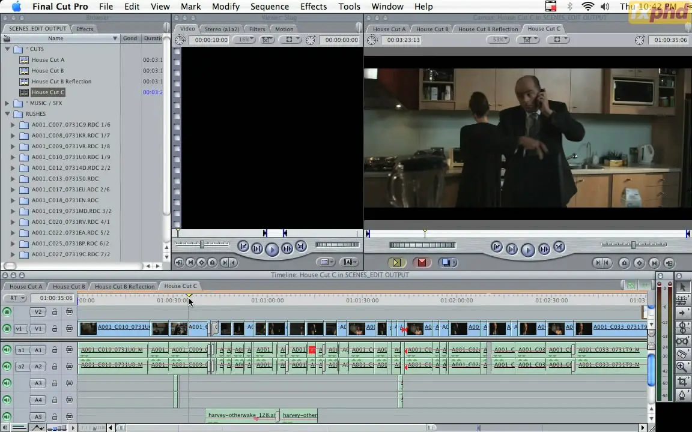Collapse the CUTS bin
The width and height of the screenshot is (692, 432).
click(7, 49)
